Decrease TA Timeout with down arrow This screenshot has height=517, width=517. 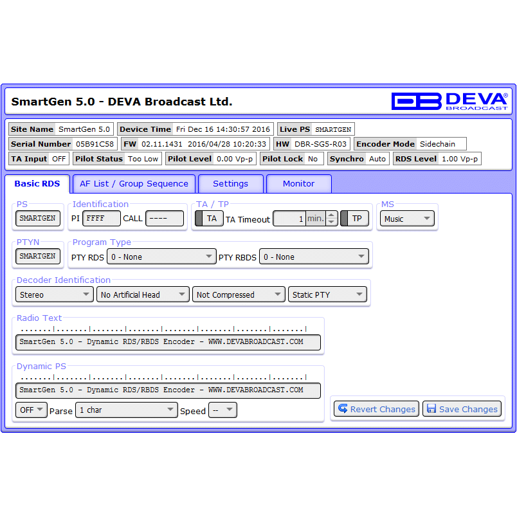[332, 222]
